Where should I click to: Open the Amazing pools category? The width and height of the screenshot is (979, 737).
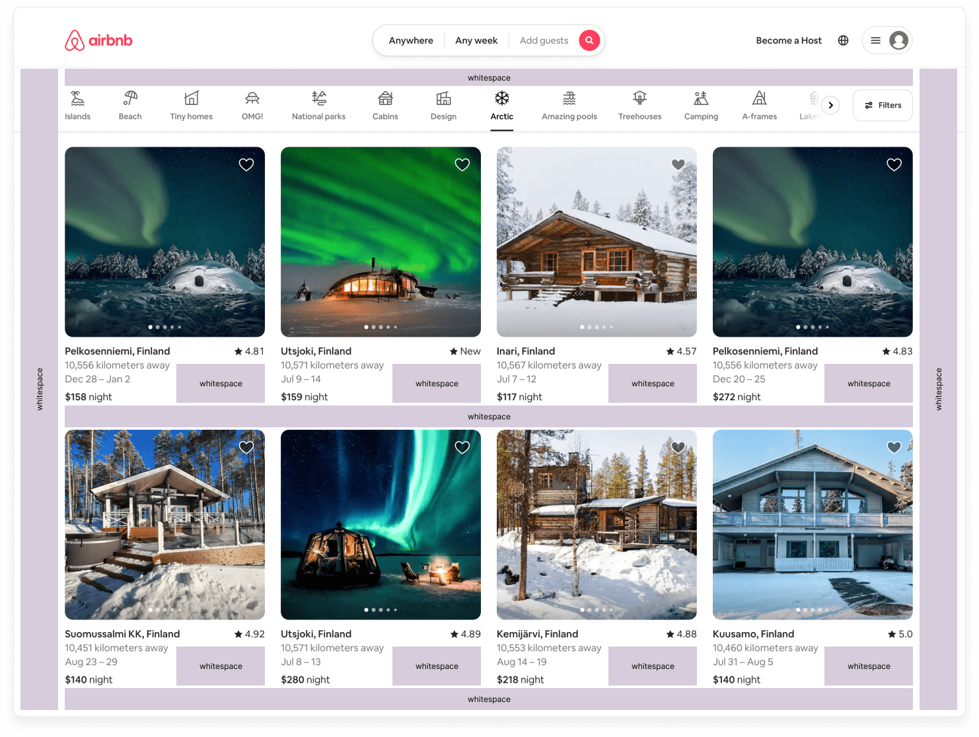coord(569,105)
